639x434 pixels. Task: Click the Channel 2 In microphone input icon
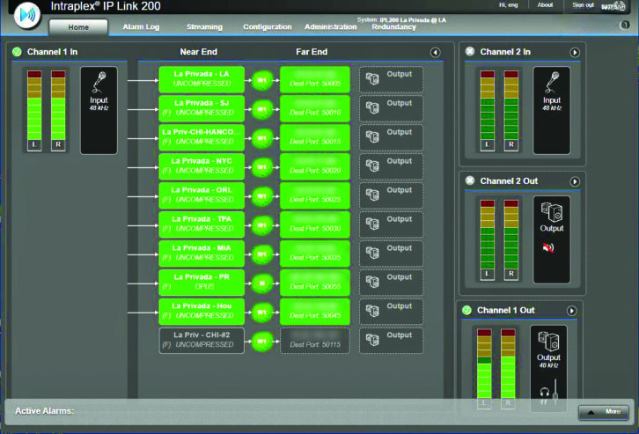pos(551,84)
